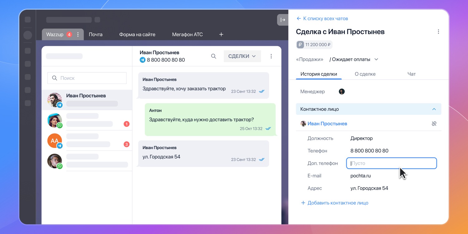Click the search magnifier icon in chat header
This screenshot has width=468, height=234.
(213, 56)
